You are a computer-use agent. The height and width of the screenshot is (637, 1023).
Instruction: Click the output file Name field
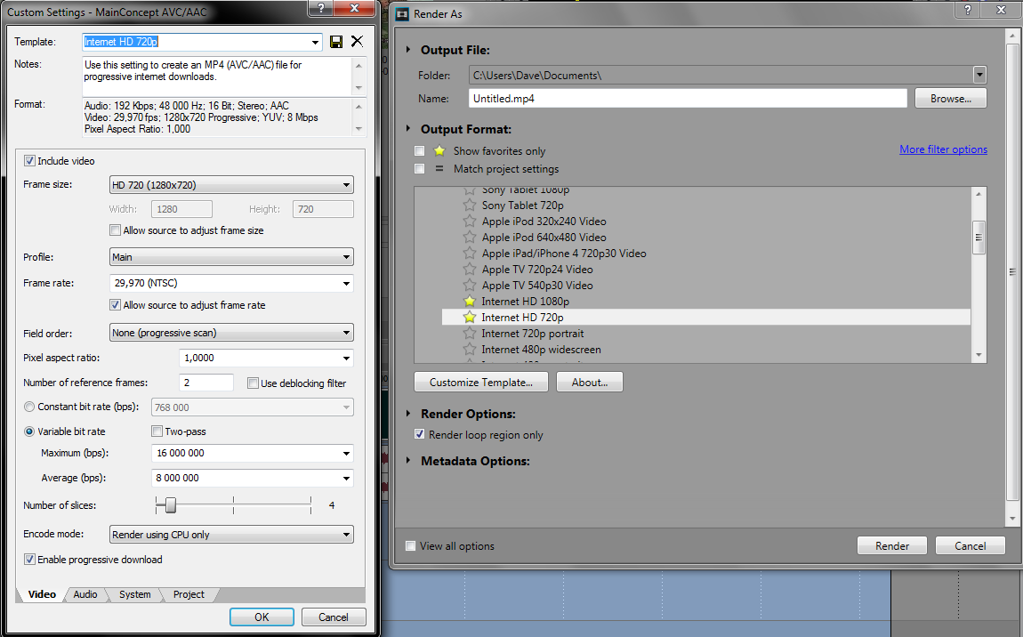[688, 99]
